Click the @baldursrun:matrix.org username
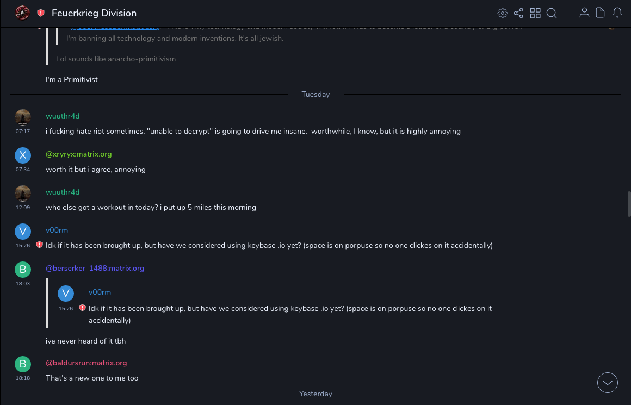This screenshot has width=631, height=405. pos(86,363)
